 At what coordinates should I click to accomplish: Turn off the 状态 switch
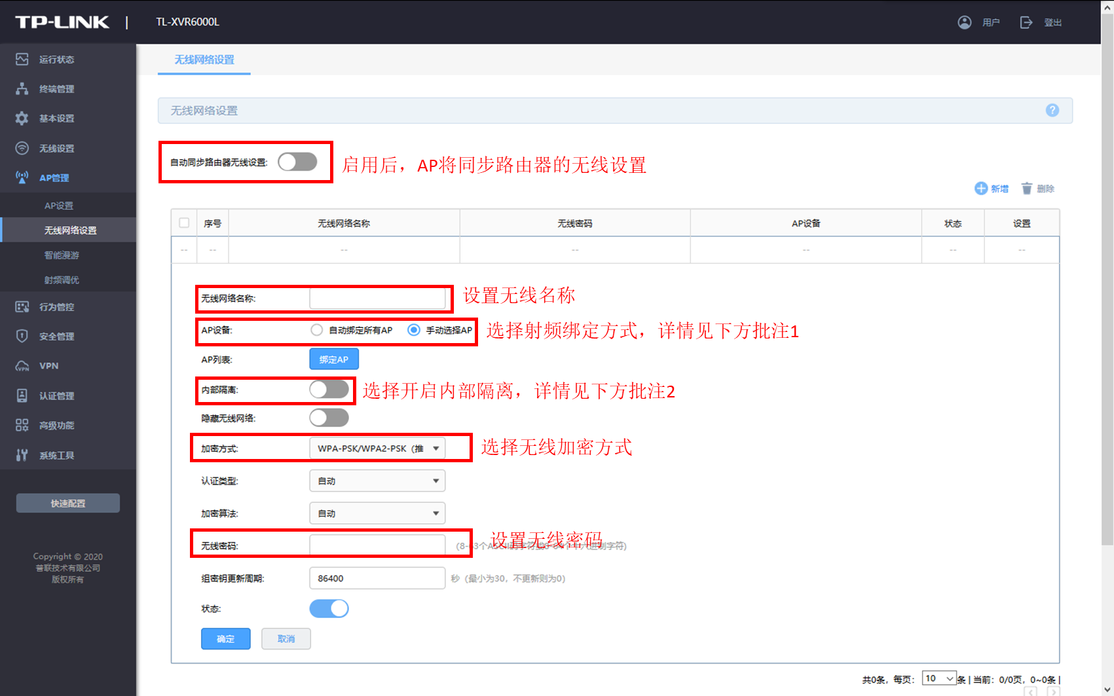[x=329, y=608]
